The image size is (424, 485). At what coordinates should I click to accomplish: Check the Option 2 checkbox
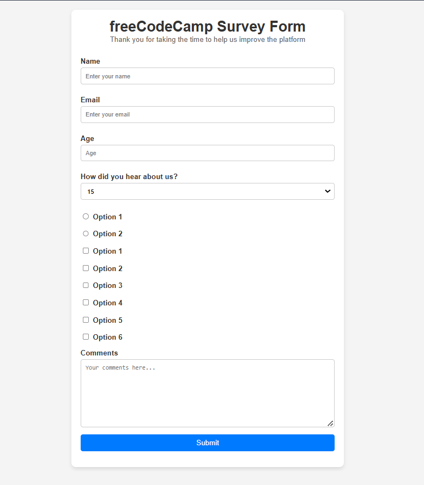point(86,268)
